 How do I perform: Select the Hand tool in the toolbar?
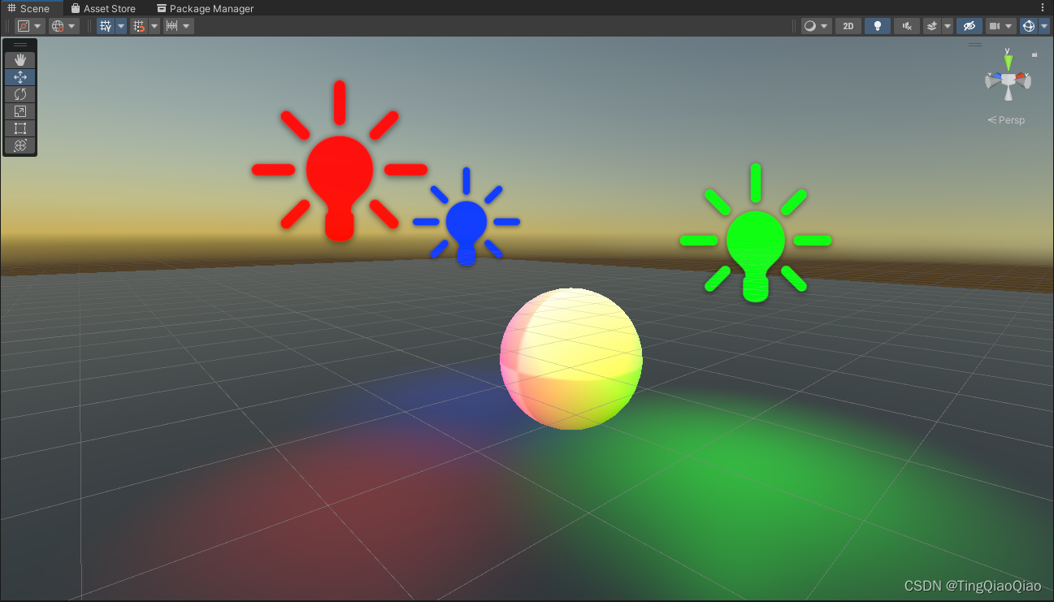click(x=20, y=59)
